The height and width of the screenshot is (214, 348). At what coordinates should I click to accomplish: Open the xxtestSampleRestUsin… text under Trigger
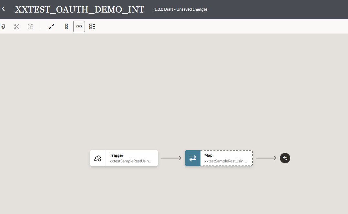pos(131,161)
